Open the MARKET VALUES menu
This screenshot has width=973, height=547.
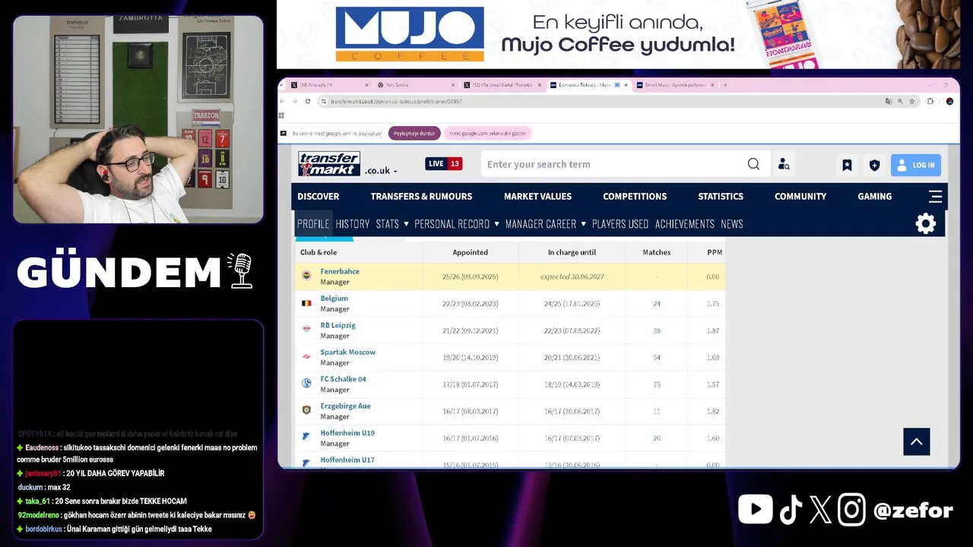click(537, 196)
